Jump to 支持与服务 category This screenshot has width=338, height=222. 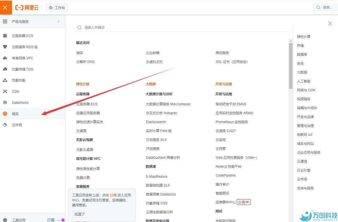[x=305, y=188]
